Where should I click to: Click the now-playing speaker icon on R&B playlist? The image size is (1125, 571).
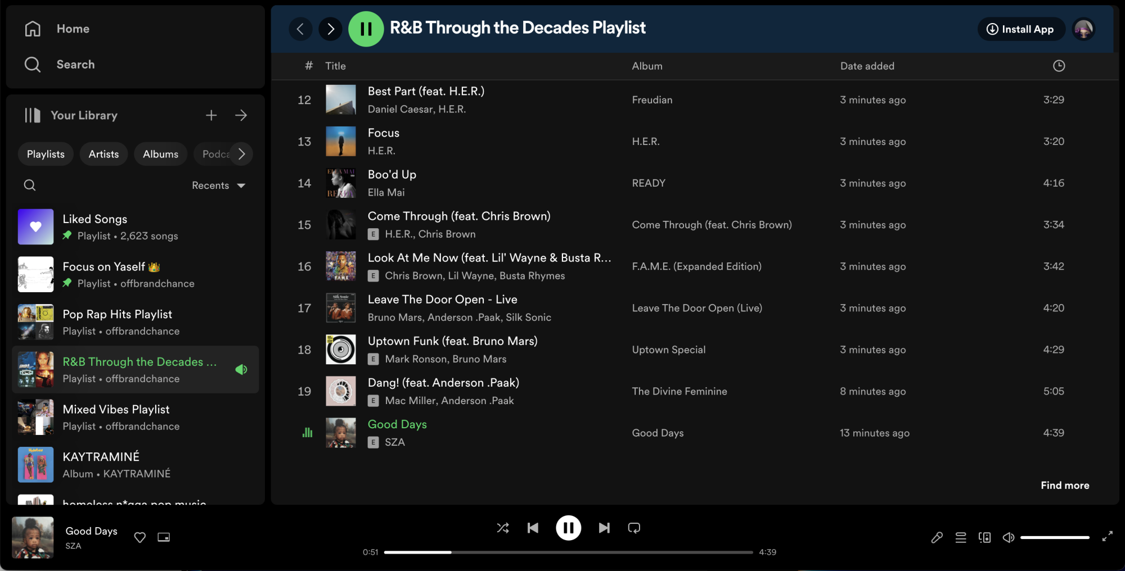click(241, 369)
